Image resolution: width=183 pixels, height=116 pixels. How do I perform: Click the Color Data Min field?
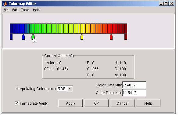coord(134,85)
